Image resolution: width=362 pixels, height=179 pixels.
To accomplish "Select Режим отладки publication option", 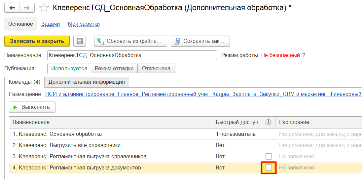I will click(114, 69).
